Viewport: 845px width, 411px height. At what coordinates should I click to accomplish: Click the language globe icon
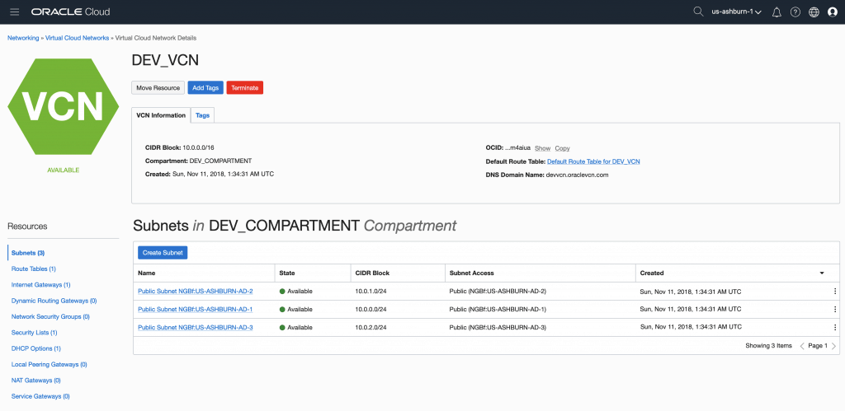pyautogui.click(x=814, y=12)
